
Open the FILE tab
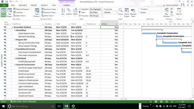pyautogui.click(x=4, y=5)
